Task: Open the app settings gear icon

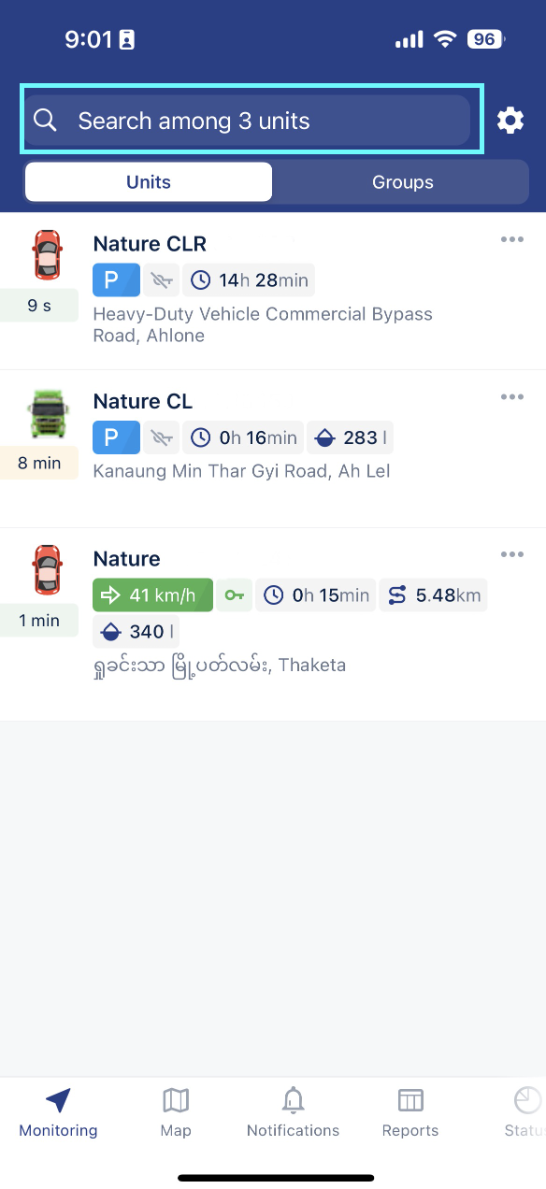Action: tap(510, 120)
